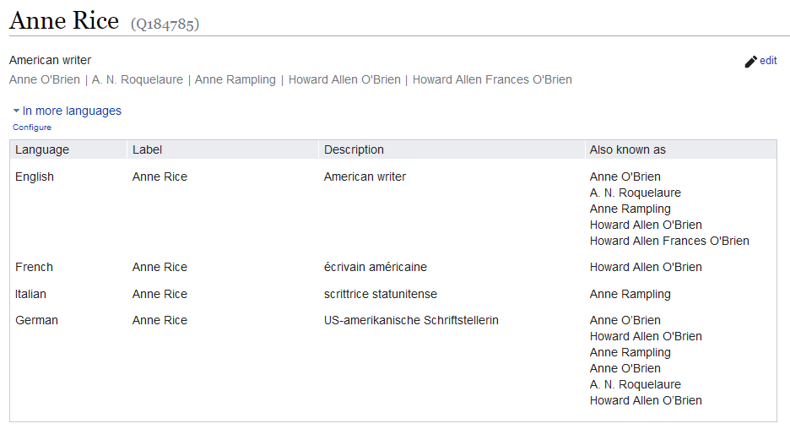Viewport: 790px width, 429px height.
Task: Click the English row's Anne Rice label
Action: 160,176
